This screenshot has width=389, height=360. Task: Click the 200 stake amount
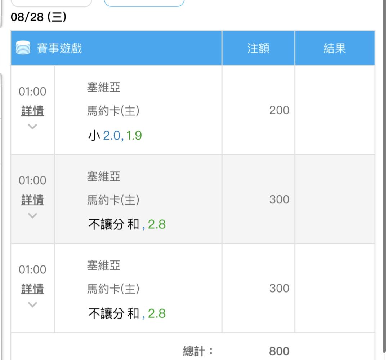279,110
